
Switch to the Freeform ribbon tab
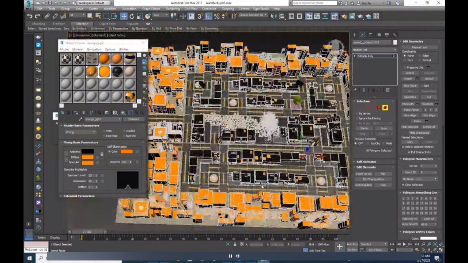[59, 24]
